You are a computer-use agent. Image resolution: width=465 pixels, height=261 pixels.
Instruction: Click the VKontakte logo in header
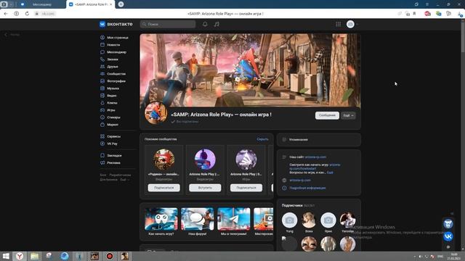tap(116, 24)
